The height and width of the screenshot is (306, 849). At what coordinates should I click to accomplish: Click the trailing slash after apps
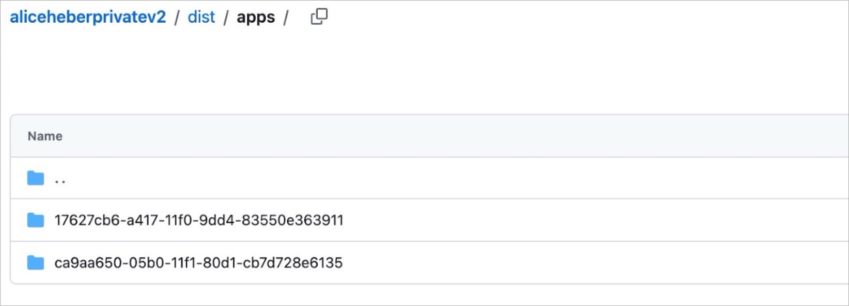click(x=286, y=18)
